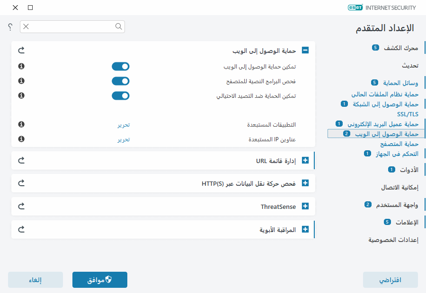Disable تمكين حماية الوصول إلى الويب toggle

click(x=121, y=66)
